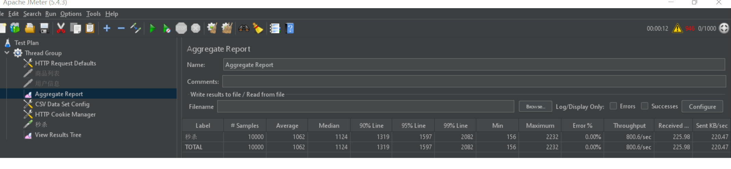Image resolution: width=731 pixels, height=169 pixels.
Task: Start the test with the green arrow
Action: click(x=153, y=28)
